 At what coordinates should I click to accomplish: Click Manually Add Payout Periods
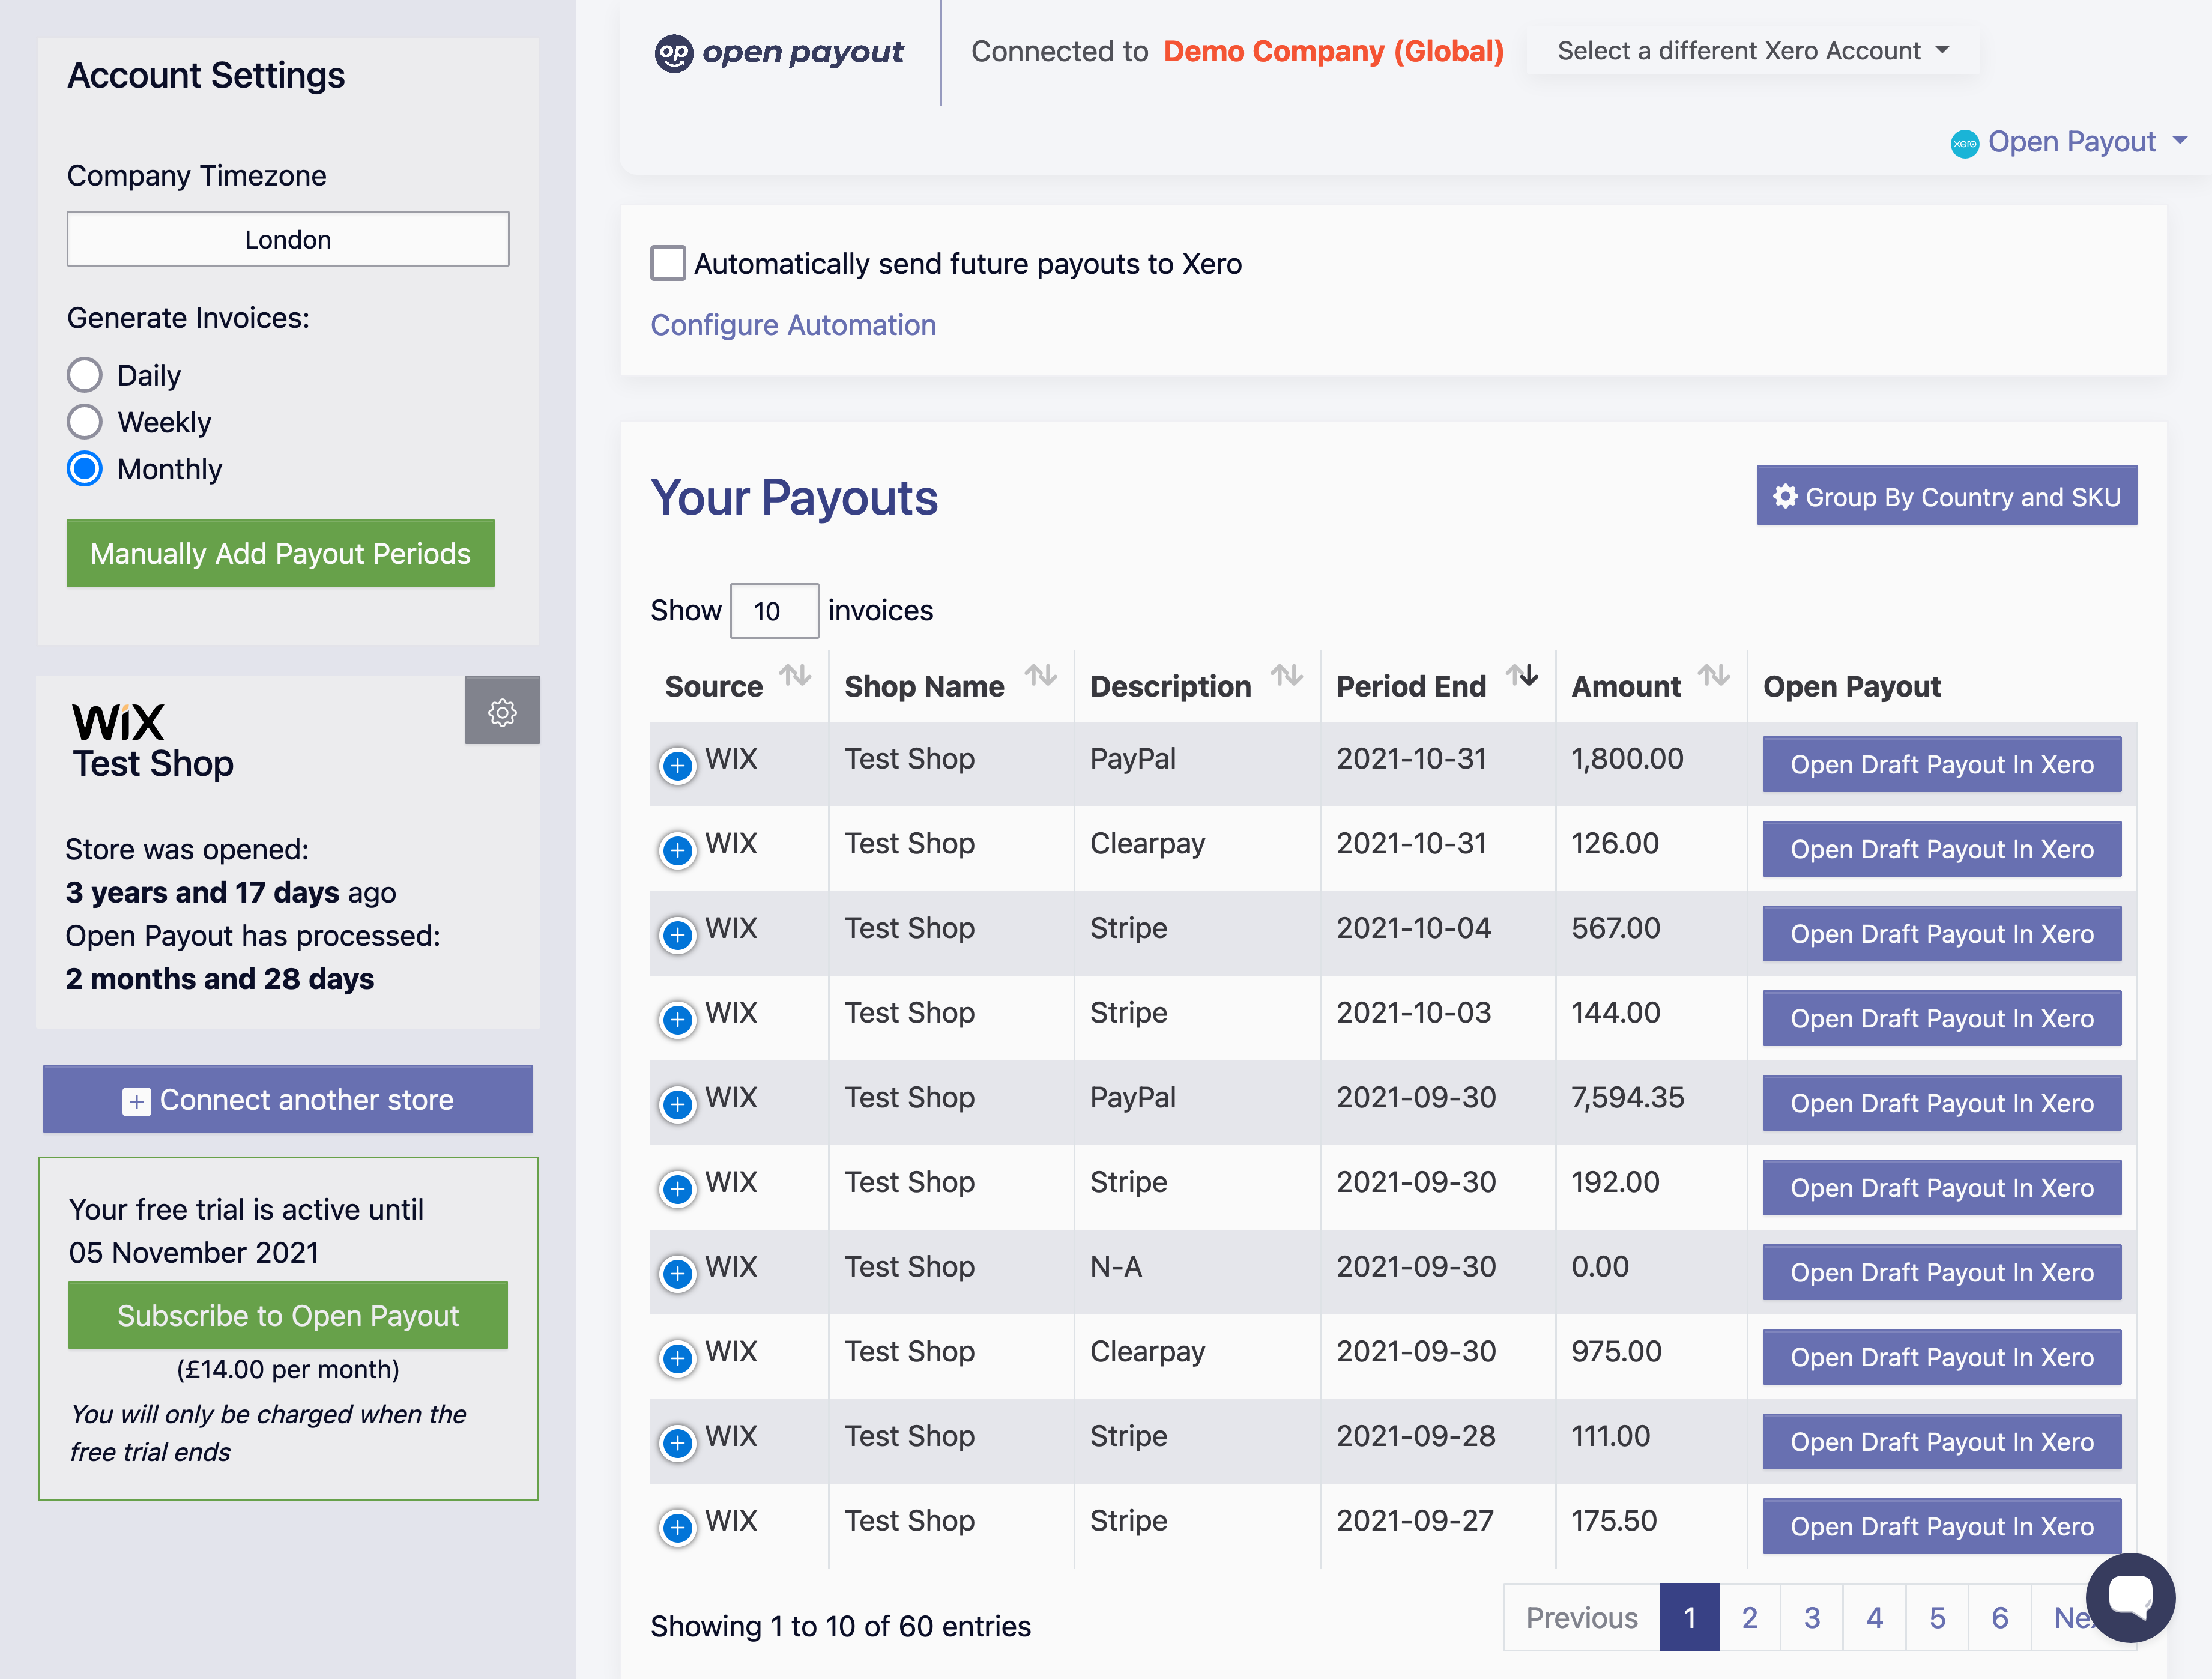coord(281,553)
